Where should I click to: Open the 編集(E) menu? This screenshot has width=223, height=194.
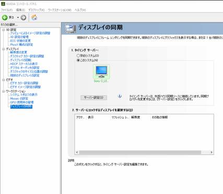[x=20, y=10]
